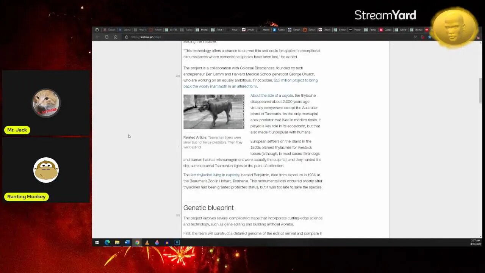
Task: Switch to the 'Dough' browser tab
Action: (110, 30)
